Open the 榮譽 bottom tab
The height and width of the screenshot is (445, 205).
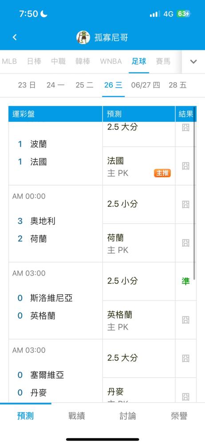(x=179, y=416)
